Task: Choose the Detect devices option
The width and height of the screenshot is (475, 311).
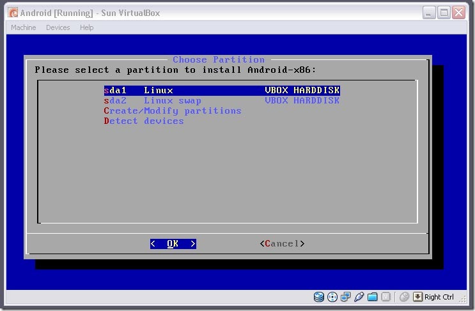Action: tap(144, 121)
